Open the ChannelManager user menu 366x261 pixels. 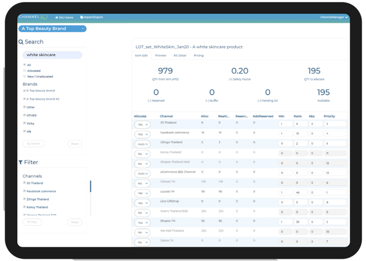coord(334,17)
